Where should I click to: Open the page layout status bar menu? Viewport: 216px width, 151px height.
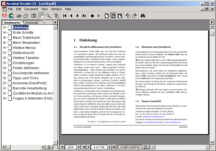click(146, 147)
